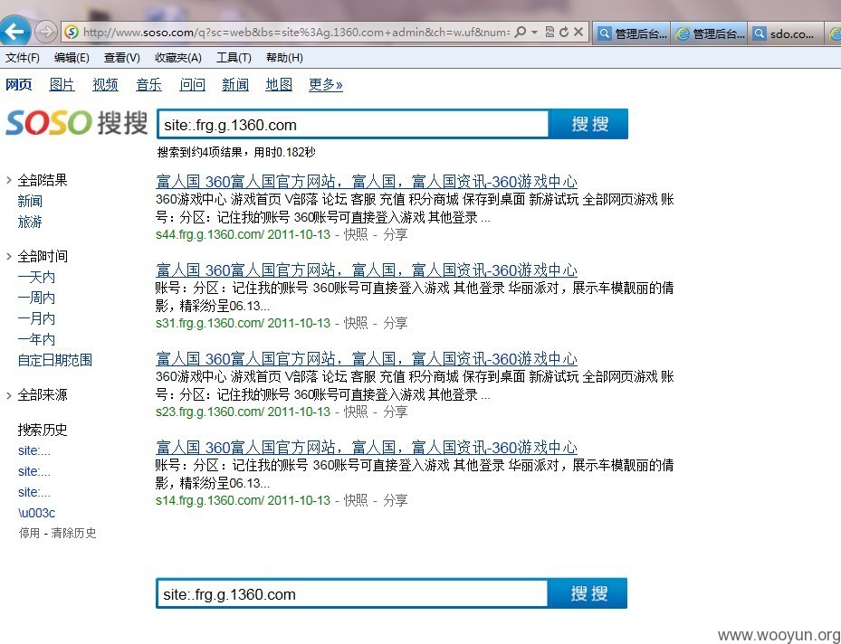Click the result count text 搜索到约4项结果
Screen dimensions: 841x644
[x=199, y=153]
